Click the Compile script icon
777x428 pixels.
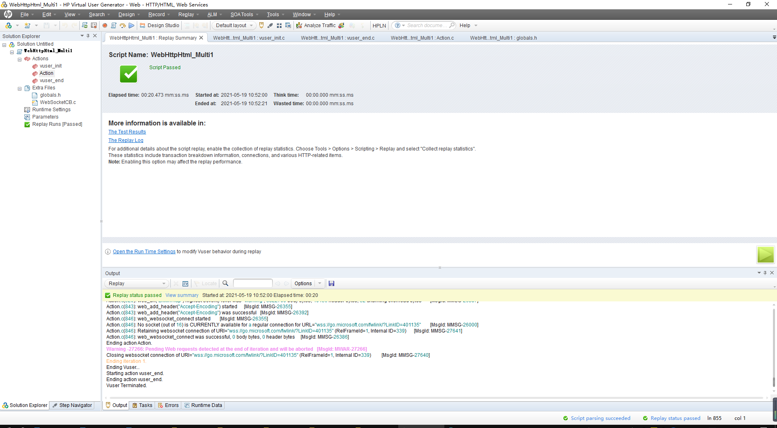(x=114, y=25)
